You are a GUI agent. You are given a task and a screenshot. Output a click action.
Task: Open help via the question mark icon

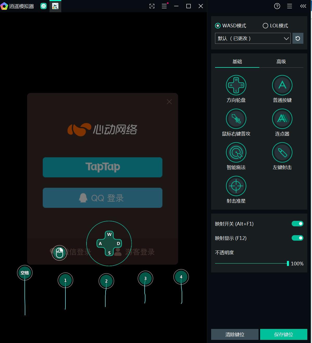pos(277,6)
